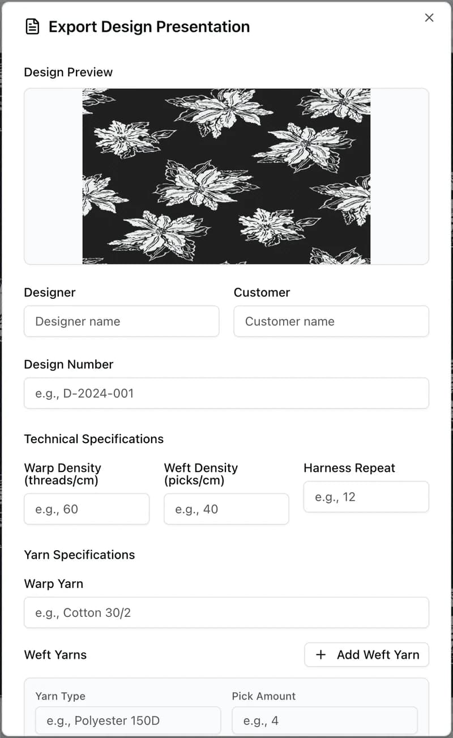Click the Design Number label
The width and height of the screenshot is (453, 738).
[69, 364]
